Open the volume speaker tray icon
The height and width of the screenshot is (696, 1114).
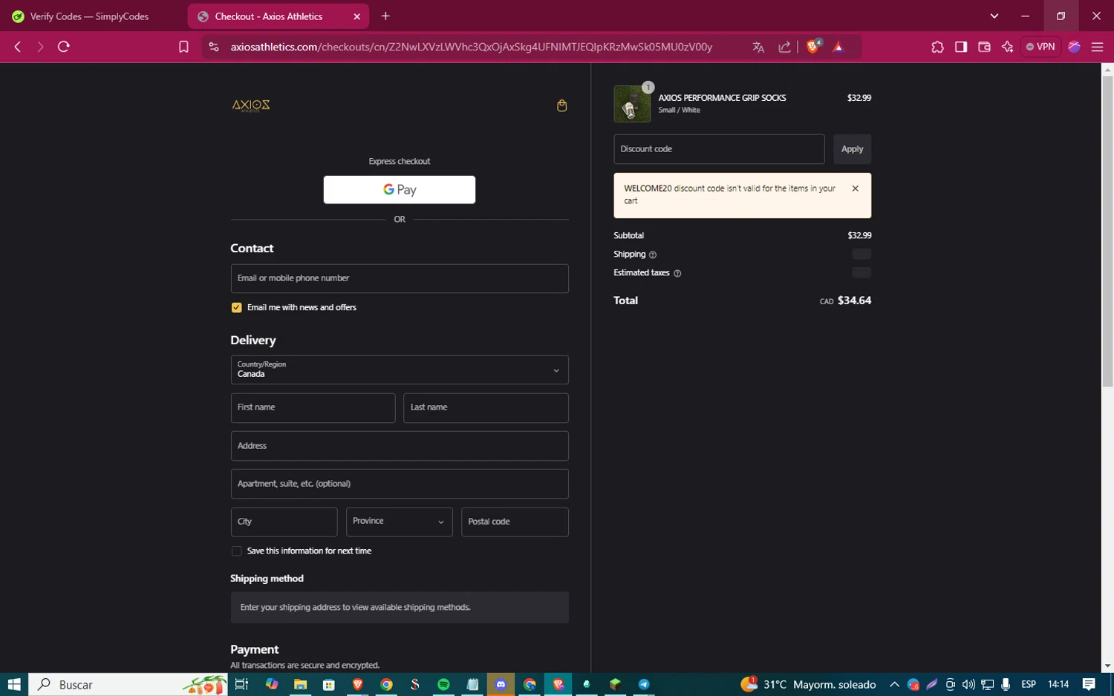(x=968, y=684)
